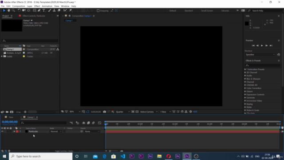Select the Clone Stamp tool
The width and height of the screenshot is (284, 160).
tap(54, 11)
